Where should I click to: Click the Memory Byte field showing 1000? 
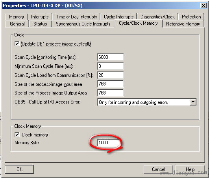click(109, 143)
